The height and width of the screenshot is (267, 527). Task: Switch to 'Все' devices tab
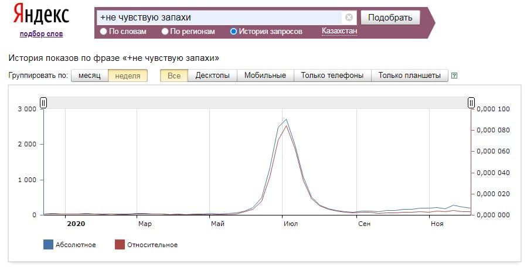coord(174,76)
